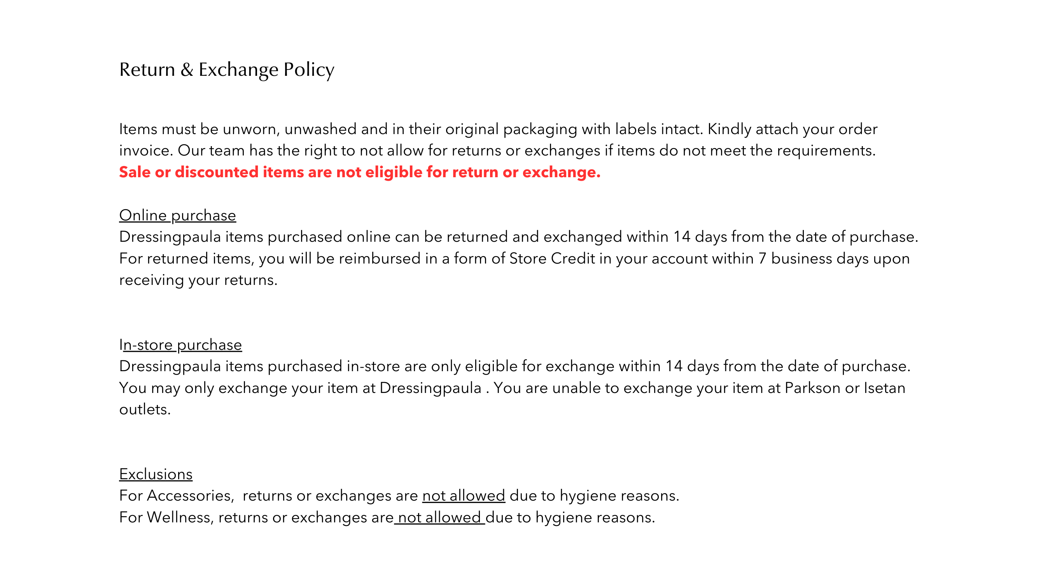Click the word 'Wellness' under Exclusions

[178, 517]
